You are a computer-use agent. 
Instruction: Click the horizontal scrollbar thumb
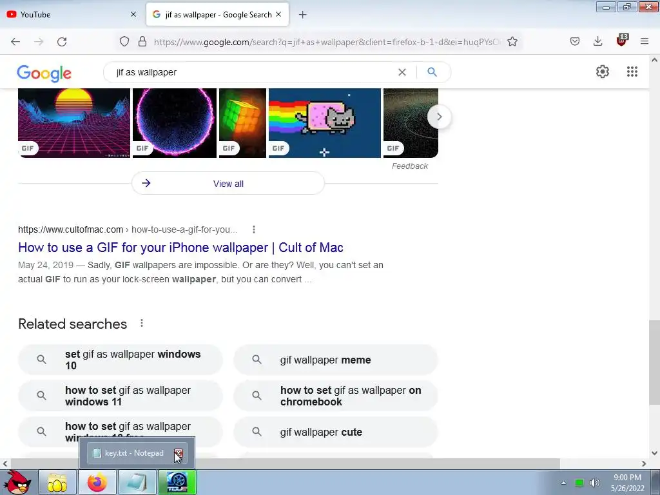pos(286,463)
